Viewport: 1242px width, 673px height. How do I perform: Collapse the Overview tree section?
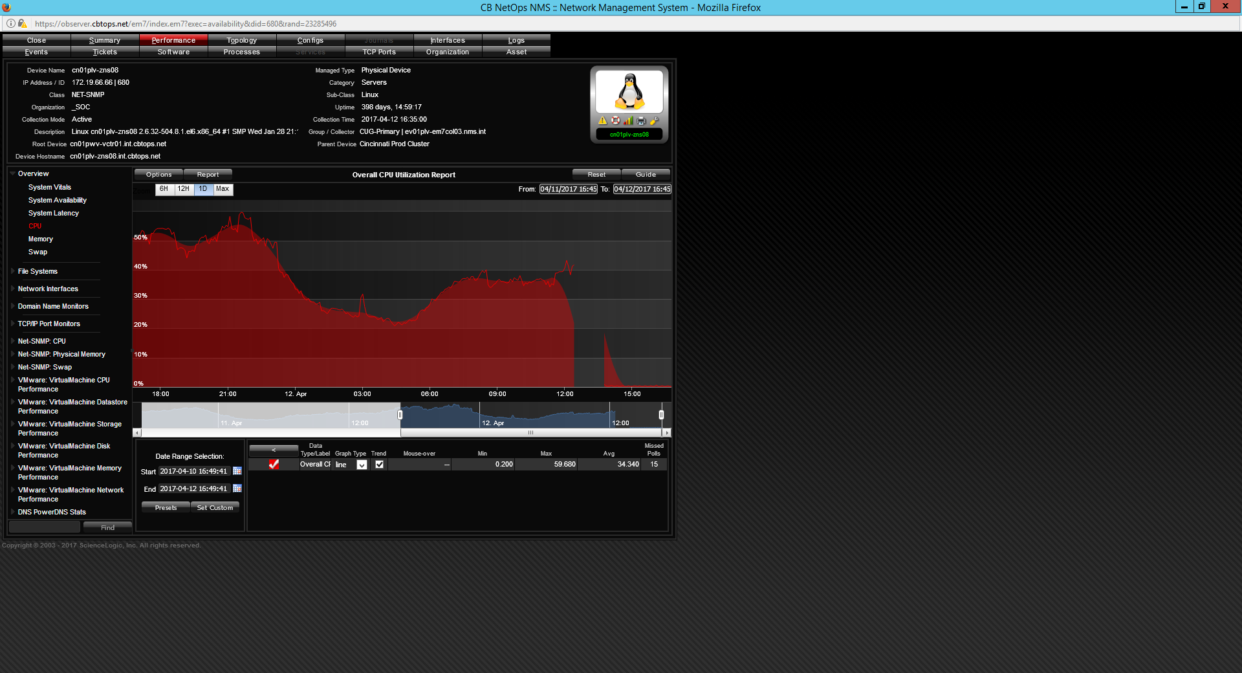(x=12, y=173)
